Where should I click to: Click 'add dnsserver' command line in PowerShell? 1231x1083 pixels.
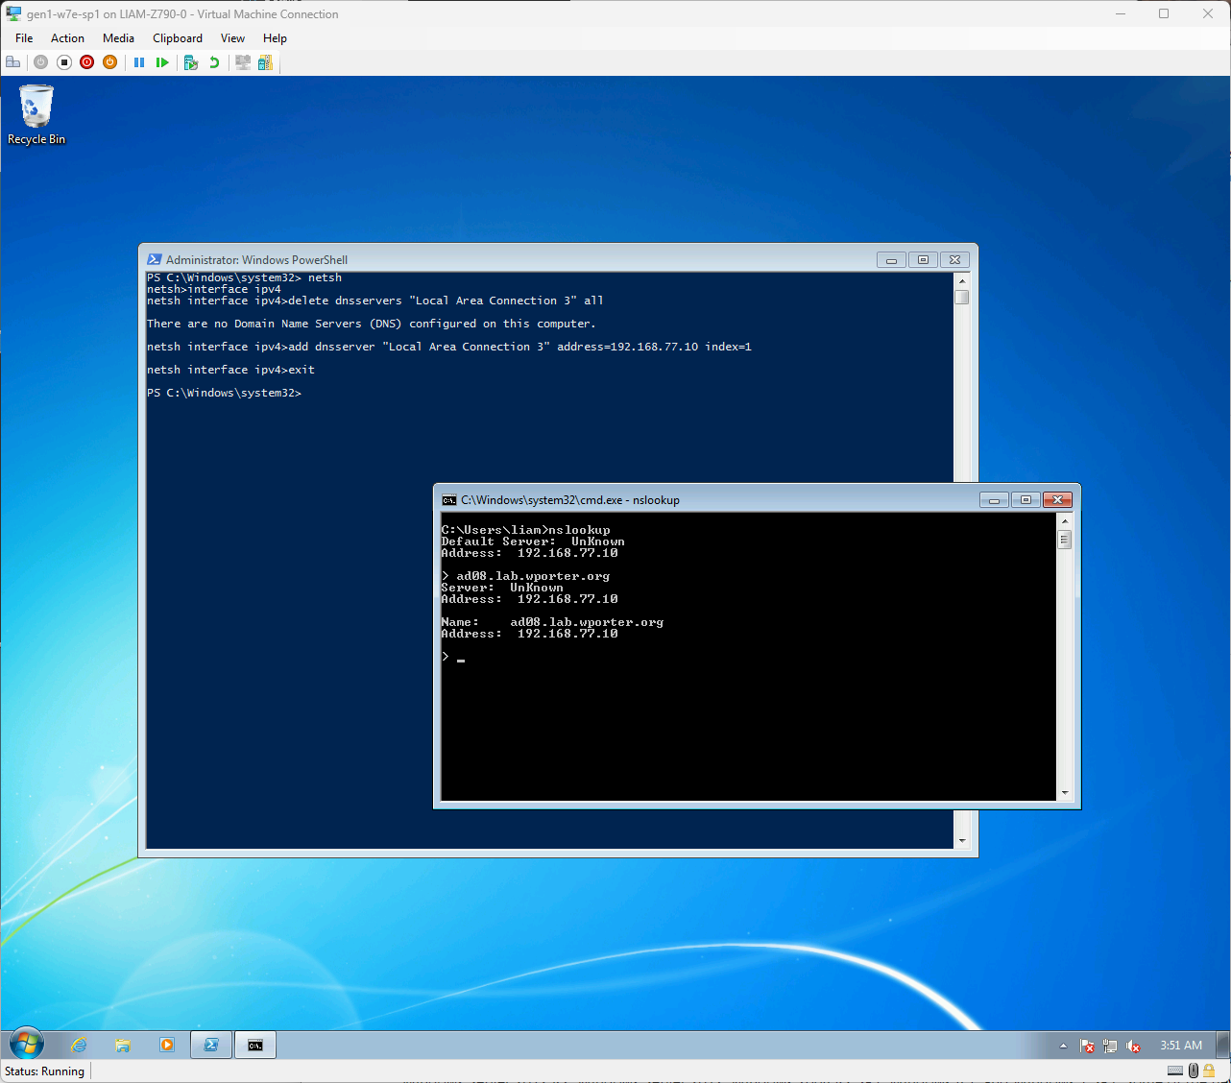coord(449,347)
